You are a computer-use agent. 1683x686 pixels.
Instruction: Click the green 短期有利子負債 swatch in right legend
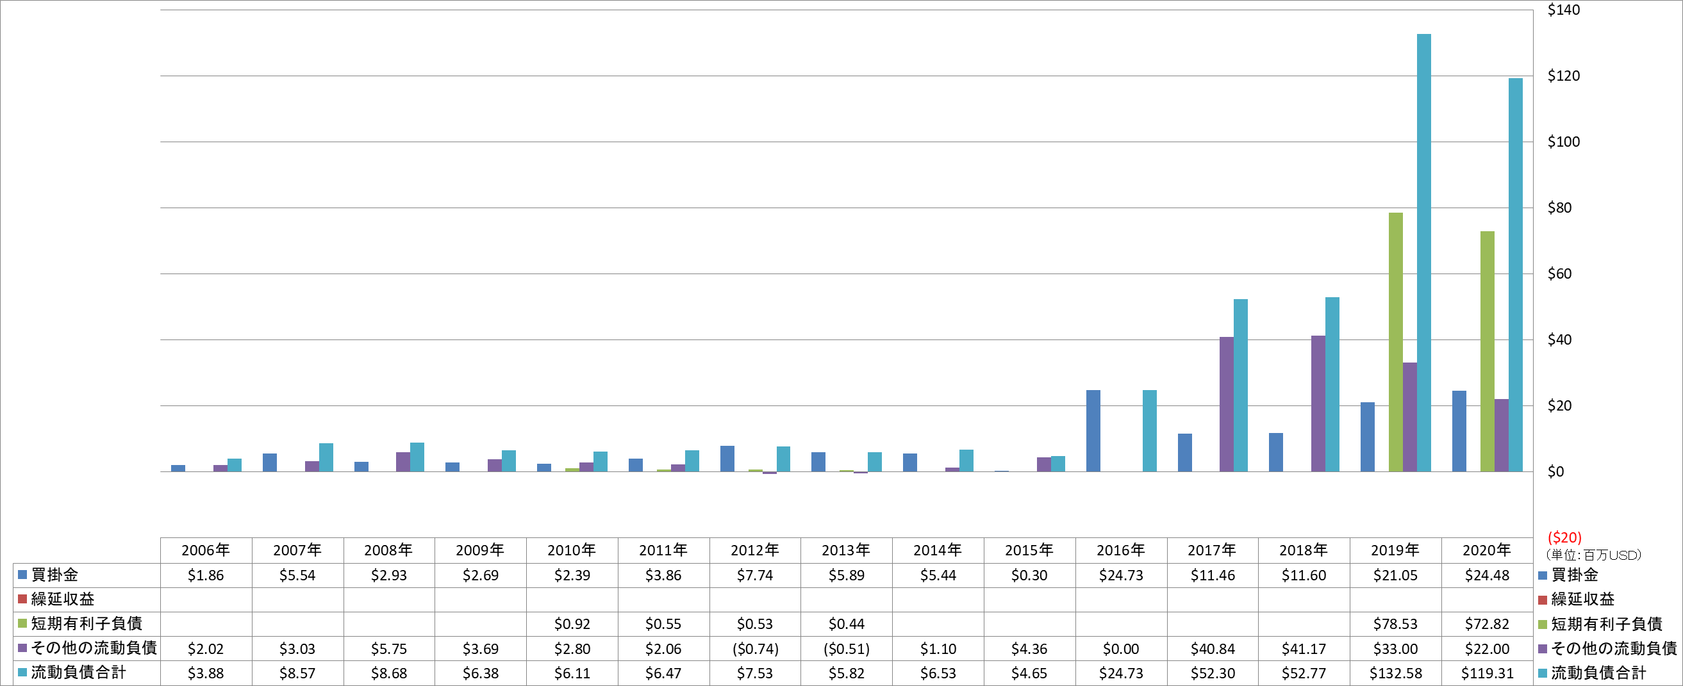click(x=1543, y=625)
